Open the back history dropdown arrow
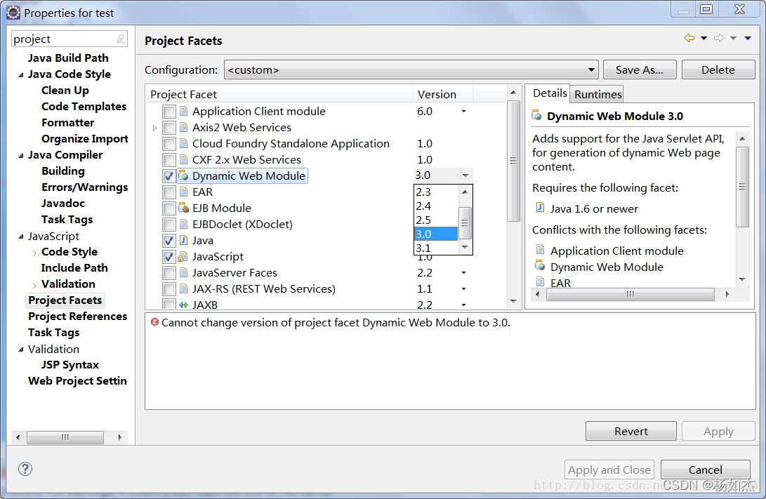The image size is (766, 499). 704,38
